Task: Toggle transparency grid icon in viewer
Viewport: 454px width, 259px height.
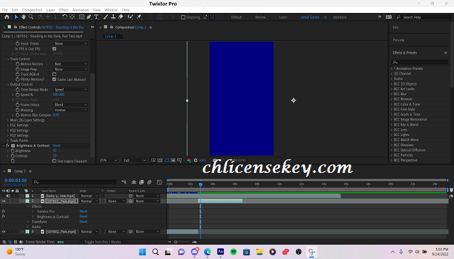Action: [x=160, y=160]
